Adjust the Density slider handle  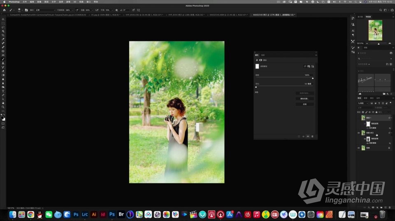pyautogui.click(x=313, y=78)
